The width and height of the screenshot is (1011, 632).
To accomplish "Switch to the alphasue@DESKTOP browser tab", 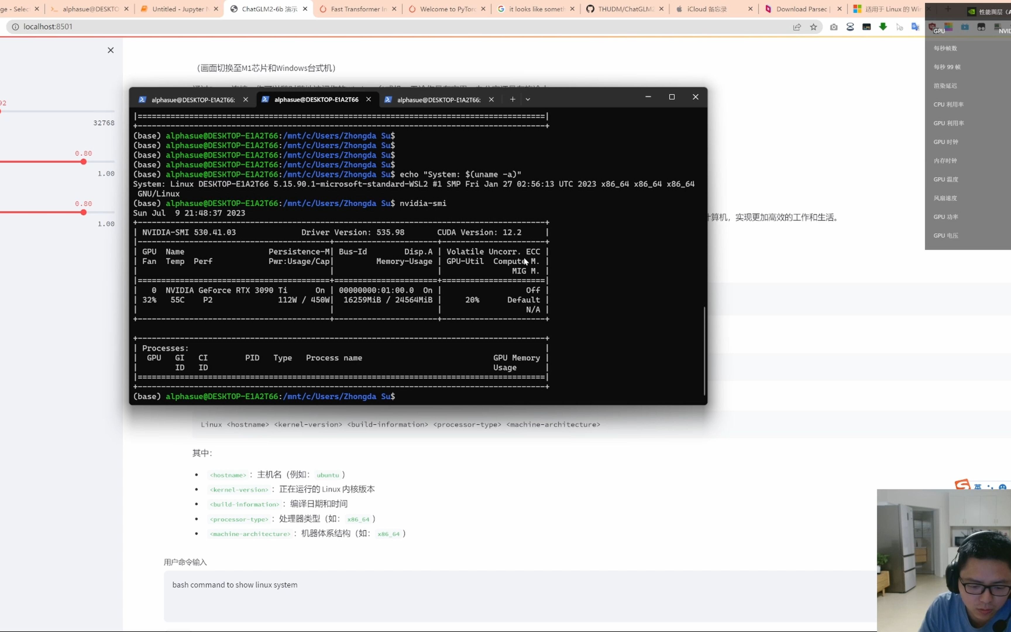I will pos(90,9).
